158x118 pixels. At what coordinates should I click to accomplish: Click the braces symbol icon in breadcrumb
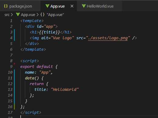42,14
